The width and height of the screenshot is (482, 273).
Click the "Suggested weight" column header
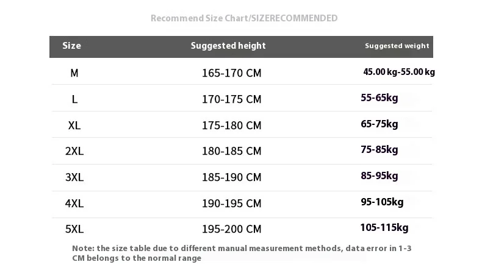tap(397, 46)
